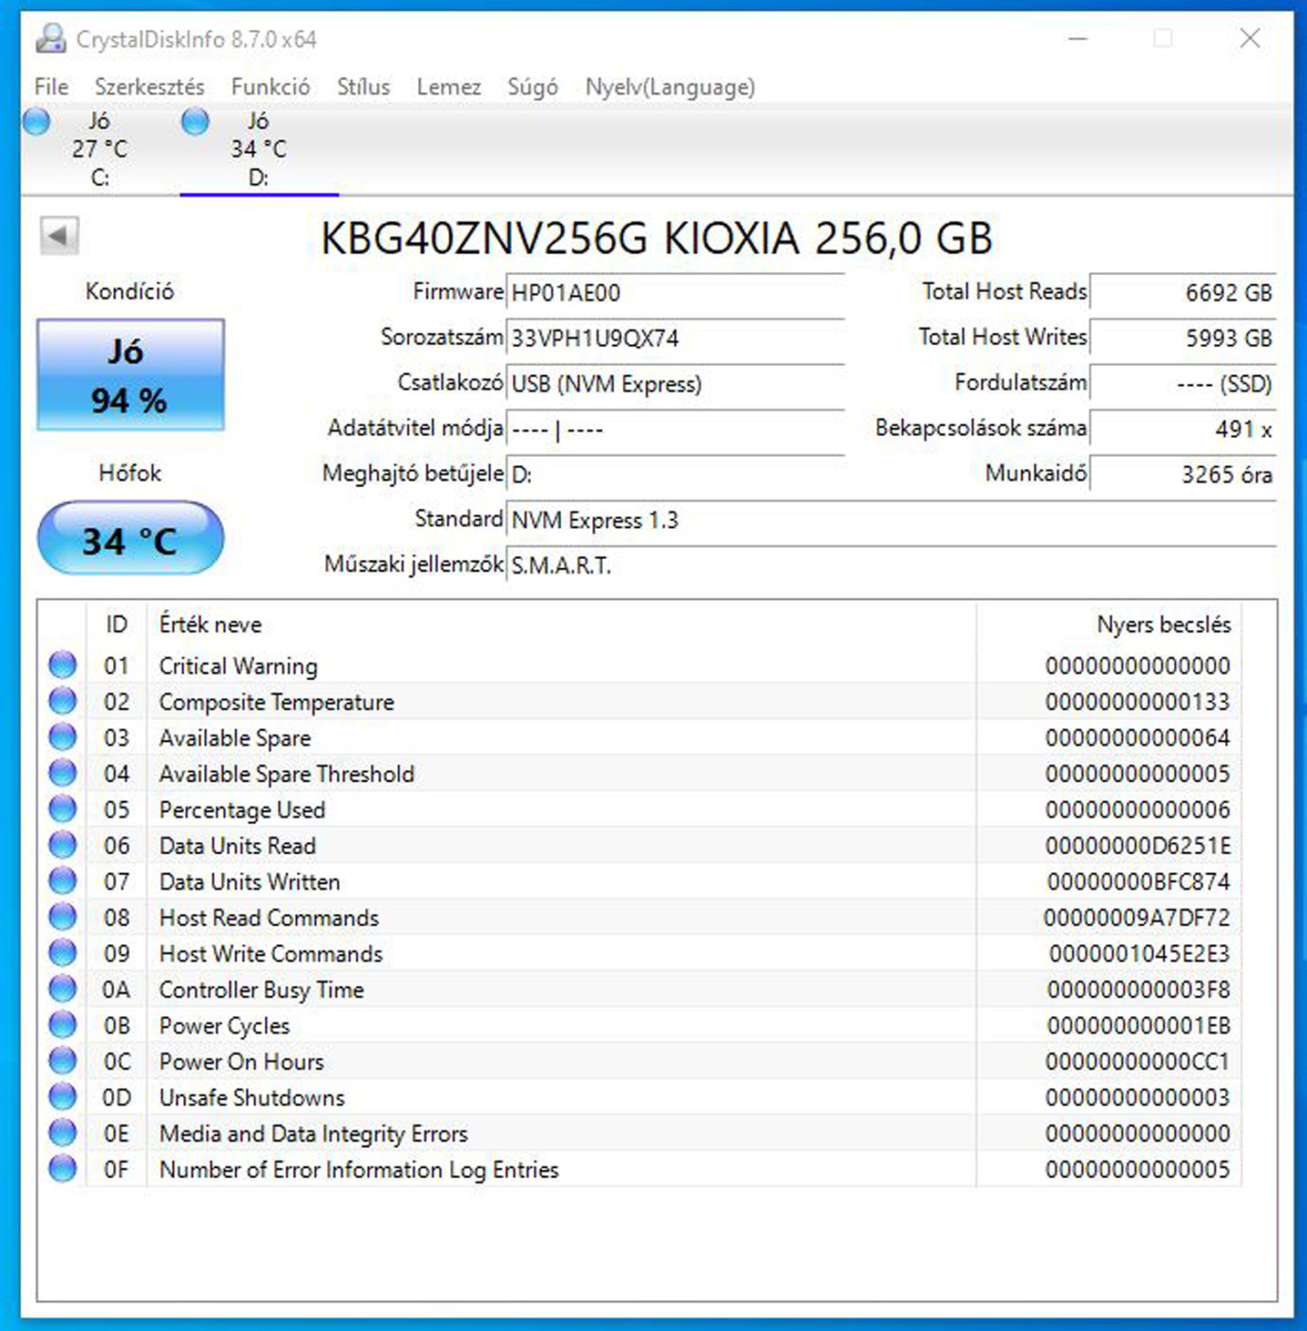Image resolution: width=1307 pixels, height=1331 pixels.
Task: Open the Nyelv(Language) menu
Action: point(669,86)
